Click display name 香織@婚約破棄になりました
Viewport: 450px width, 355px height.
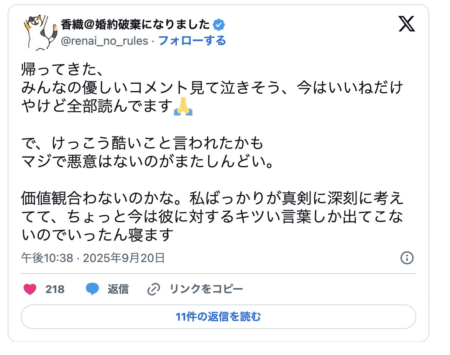tap(135, 25)
